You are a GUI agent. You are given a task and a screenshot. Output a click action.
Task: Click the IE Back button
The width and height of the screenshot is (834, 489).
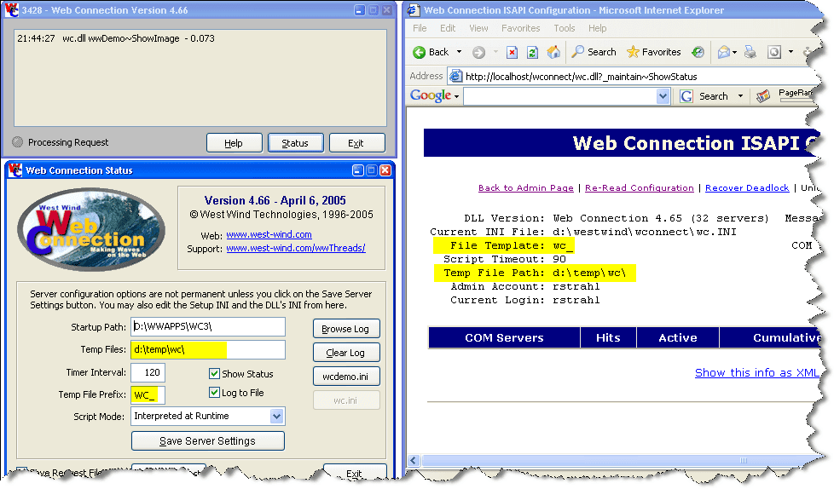(x=431, y=52)
